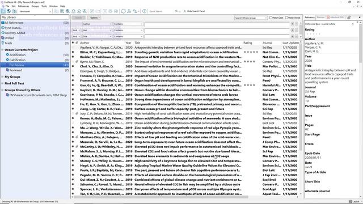The height and width of the screenshot is (204, 363).
Task: Click the Format Bibliography toolbar icon
Action: (x=111, y=11)
